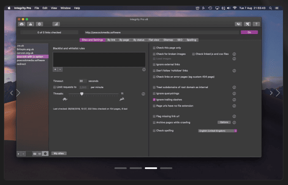Remove a blacklist rule with the minus button
Image resolution: width=288 pixels, height=185 pixels.
click(x=60, y=69)
